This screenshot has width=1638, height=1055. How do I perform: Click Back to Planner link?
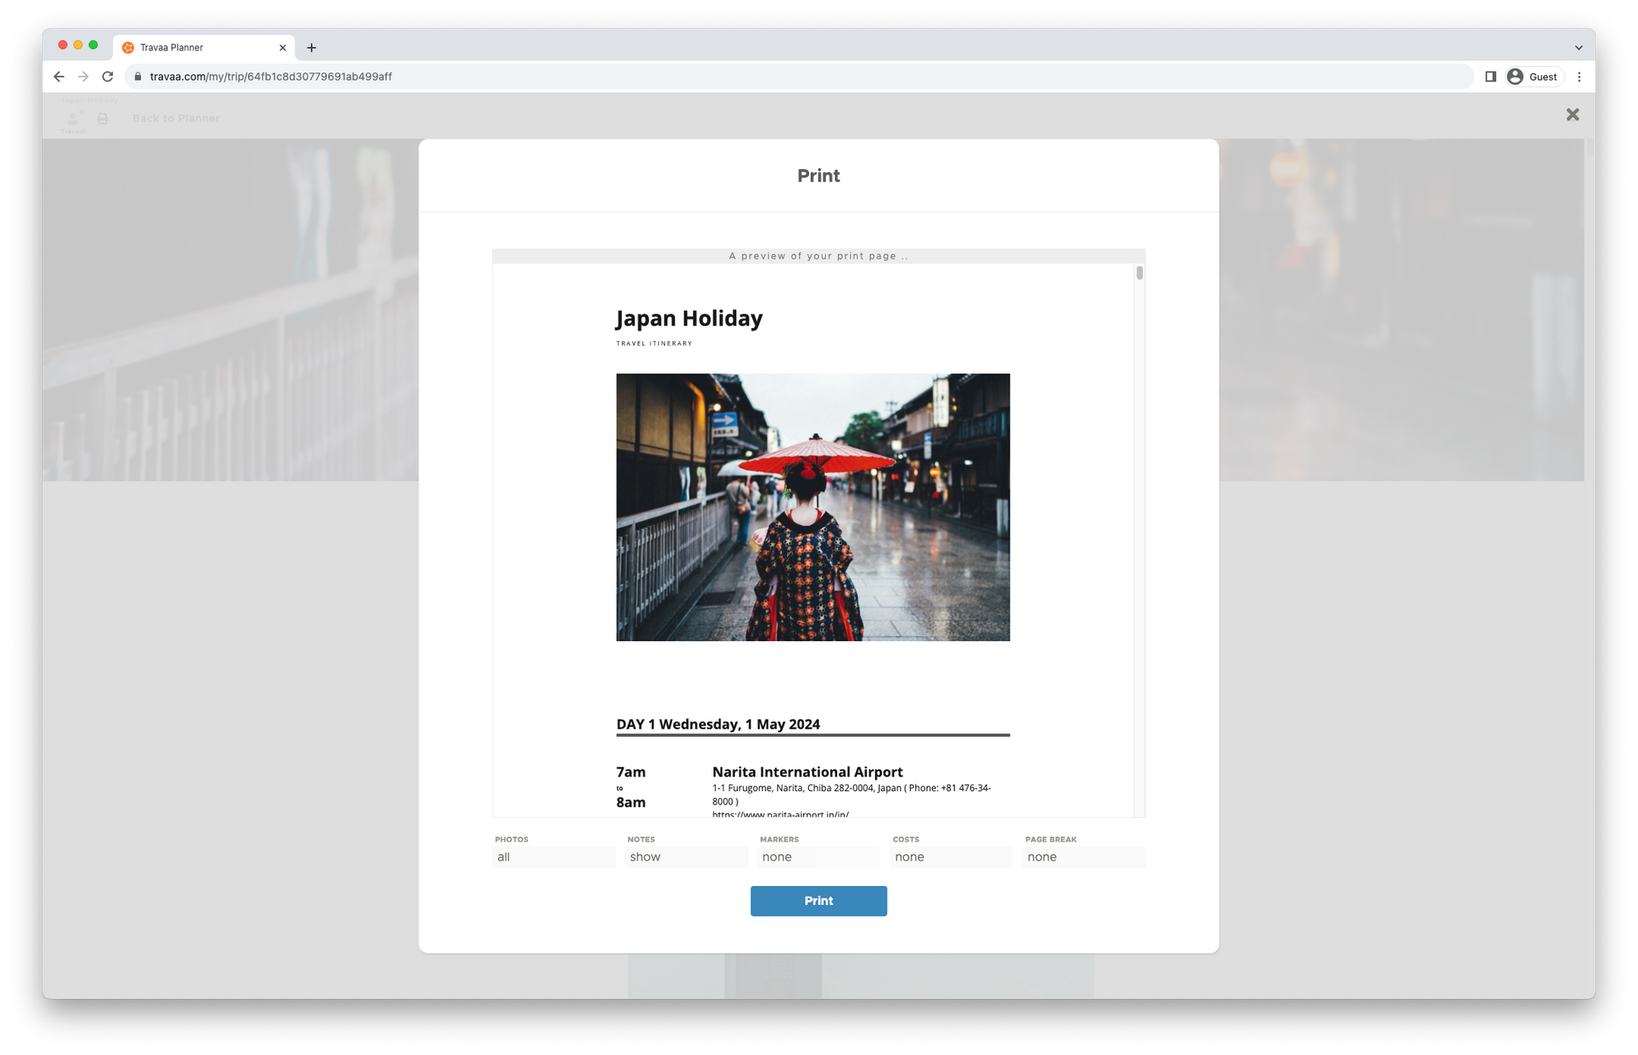[x=176, y=118]
